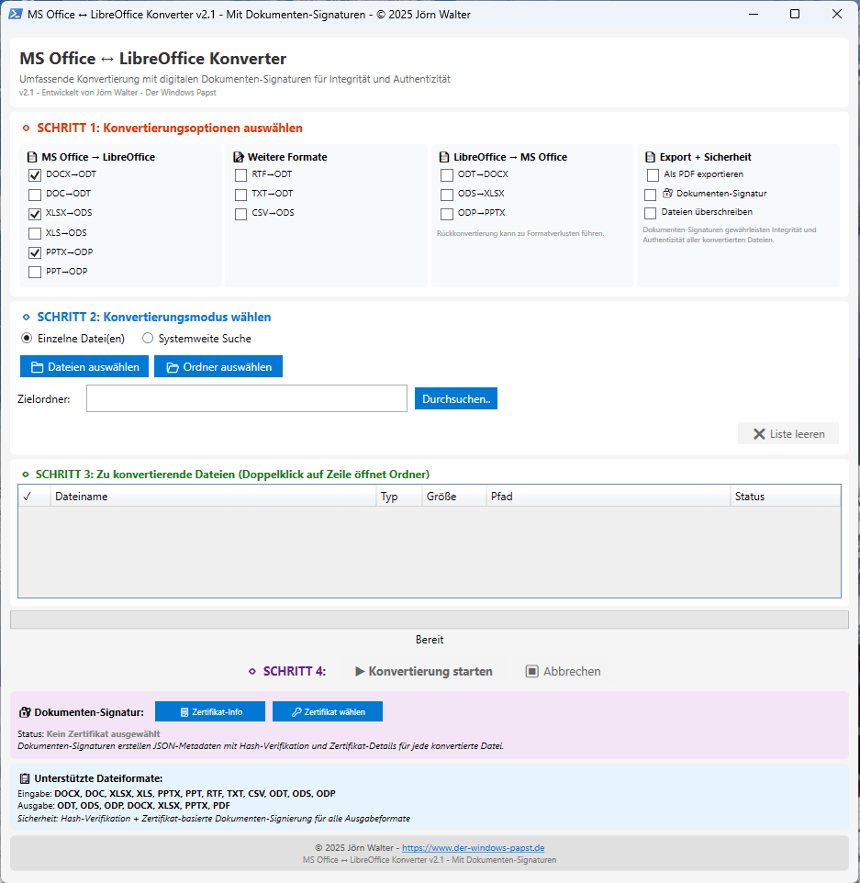Enable "Als PDF exportieren"
This screenshot has width=860, height=883.
(x=653, y=174)
